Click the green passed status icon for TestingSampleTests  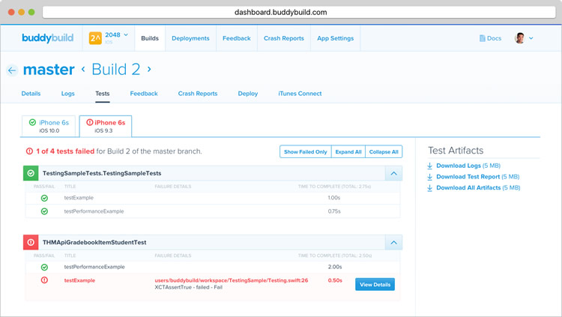click(31, 173)
